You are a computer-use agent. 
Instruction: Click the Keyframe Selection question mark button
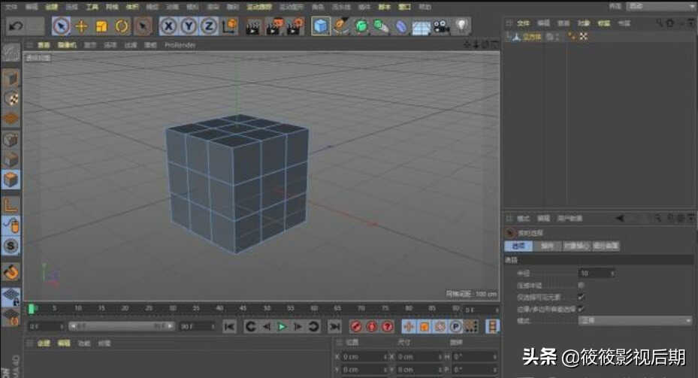387,327
